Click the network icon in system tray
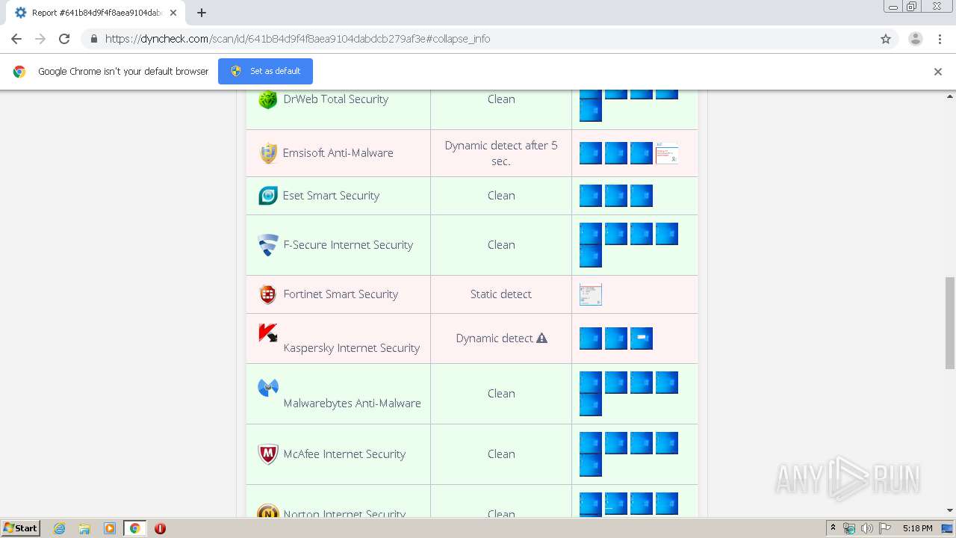This screenshot has height=538, width=956. [x=850, y=528]
